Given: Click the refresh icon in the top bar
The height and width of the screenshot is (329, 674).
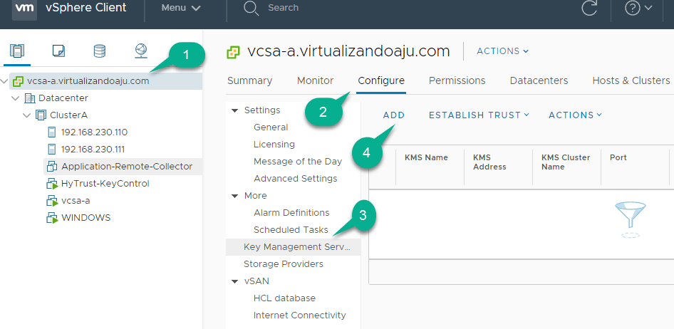Looking at the screenshot, I should [589, 9].
